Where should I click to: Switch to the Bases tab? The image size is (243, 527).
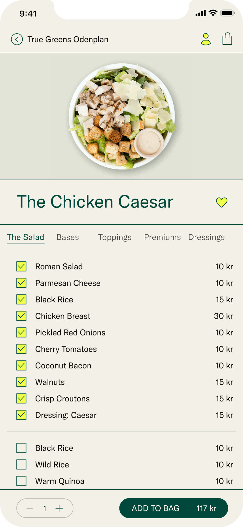(68, 237)
